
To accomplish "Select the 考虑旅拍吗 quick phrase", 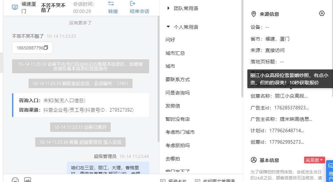I will 178,146.
